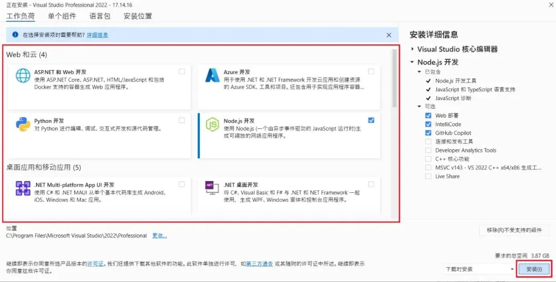The image size is (556, 282).
Task: Click the JavaScript 诊断 included item
Action: [x=453, y=98]
